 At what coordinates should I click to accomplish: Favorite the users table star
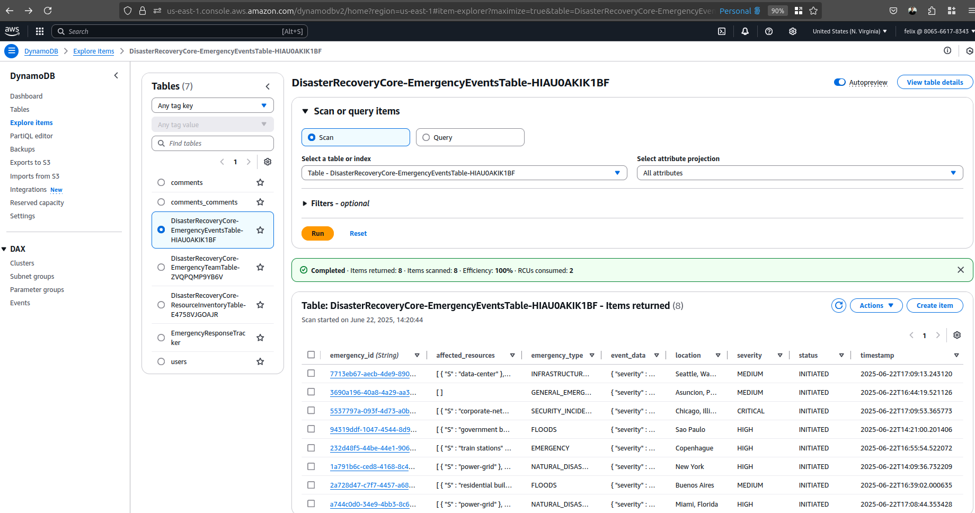pos(260,361)
